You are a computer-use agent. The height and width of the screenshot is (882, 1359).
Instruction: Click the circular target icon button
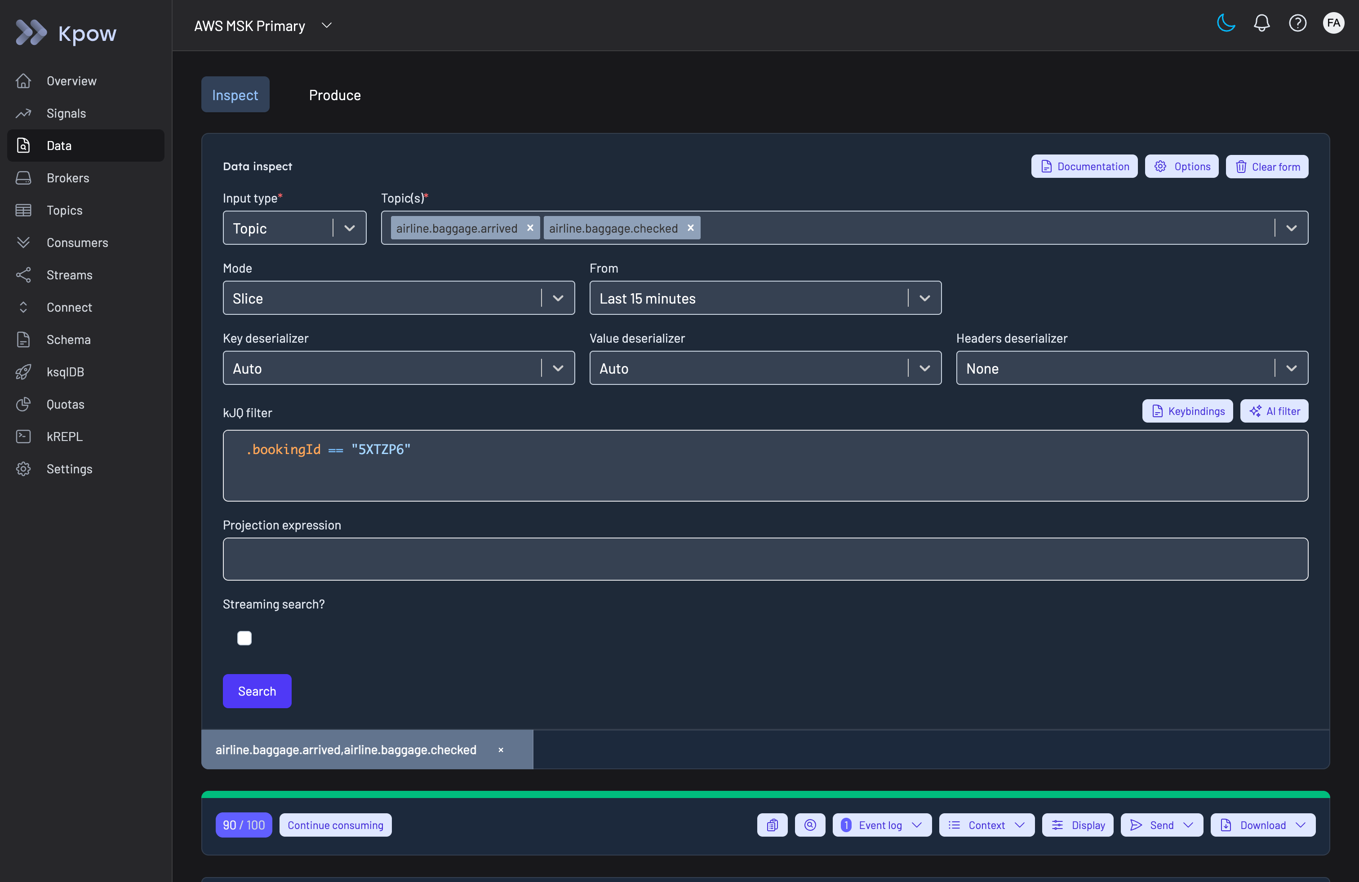pyautogui.click(x=810, y=825)
